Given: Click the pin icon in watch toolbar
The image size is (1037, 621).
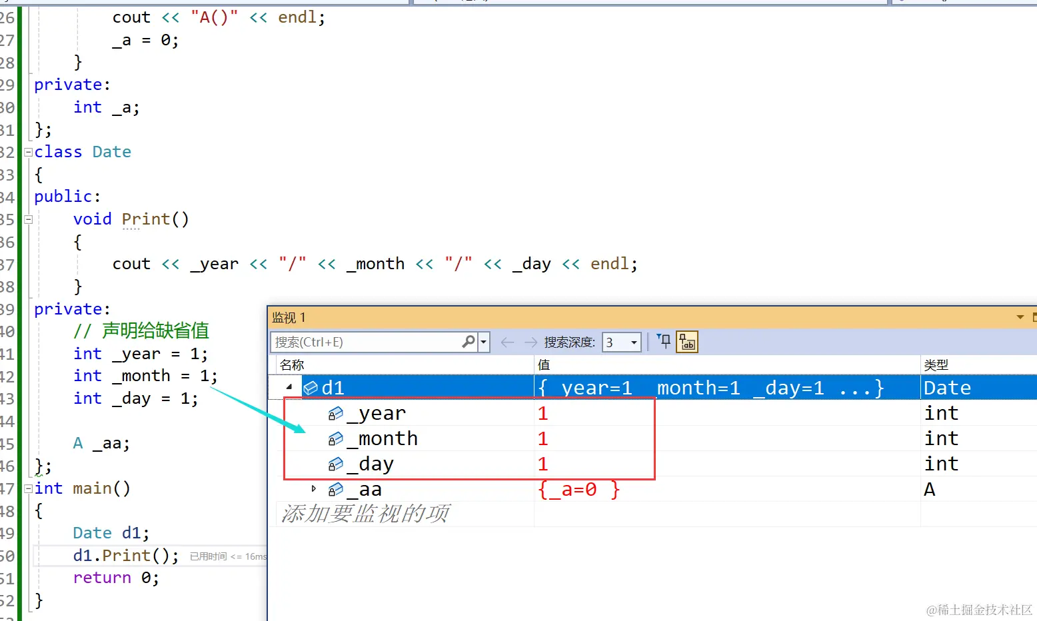Looking at the screenshot, I should click(x=664, y=342).
